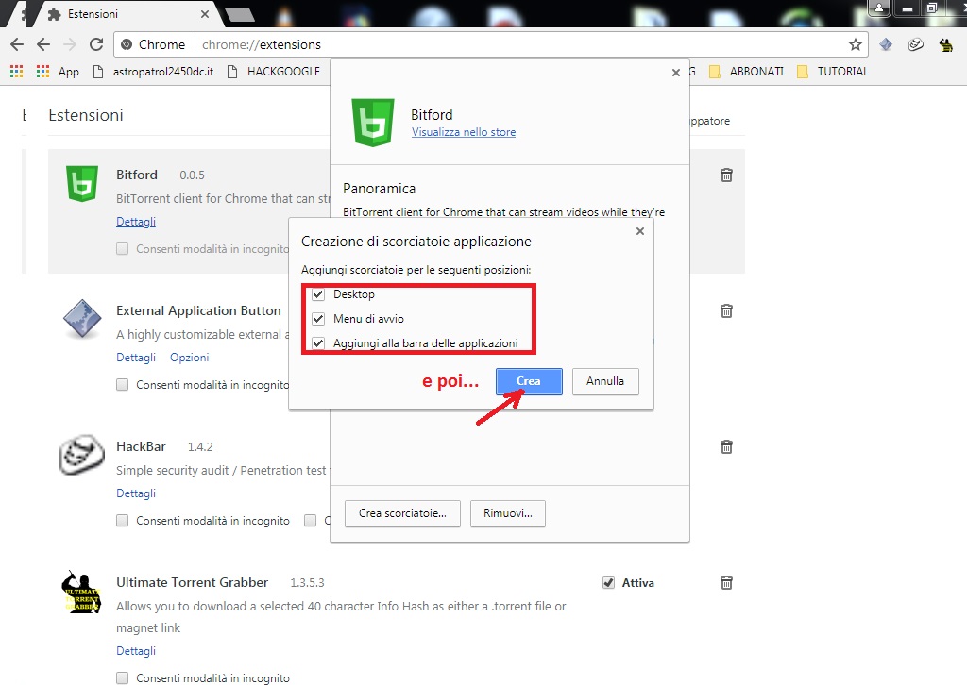Open Opzioni for External Application Button
Image resolution: width=967 pixels, height=685 pixels.
click(189, 358)
